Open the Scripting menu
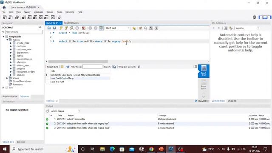The height and width of the screenshot is (153, 272). [70, 12]
